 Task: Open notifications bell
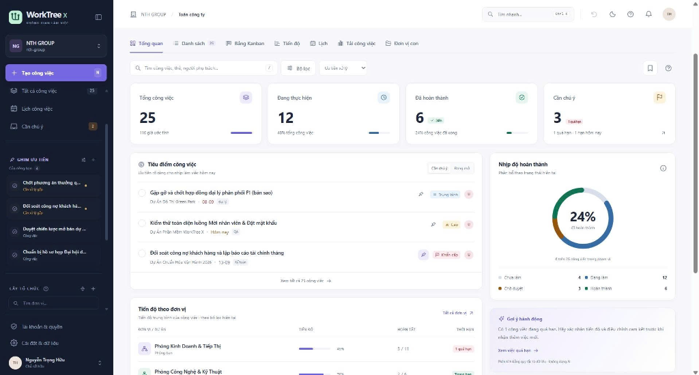click(648, 14)
